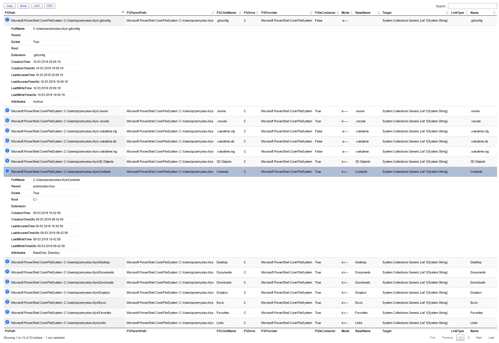Viewport: 499px width, 343px height.
Task: Focus the Search input field
Action: (x=472, y=6)
